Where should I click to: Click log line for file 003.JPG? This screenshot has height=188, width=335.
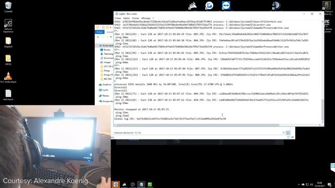(211, 34)
